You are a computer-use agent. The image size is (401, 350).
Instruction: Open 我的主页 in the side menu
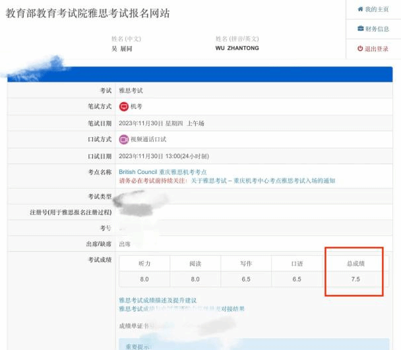coord(377,9)
